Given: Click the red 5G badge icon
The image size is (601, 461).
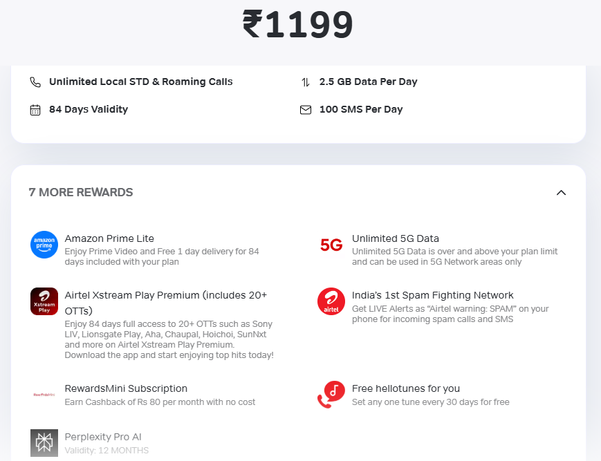Looking at the screenshot, I should [331, 245].
